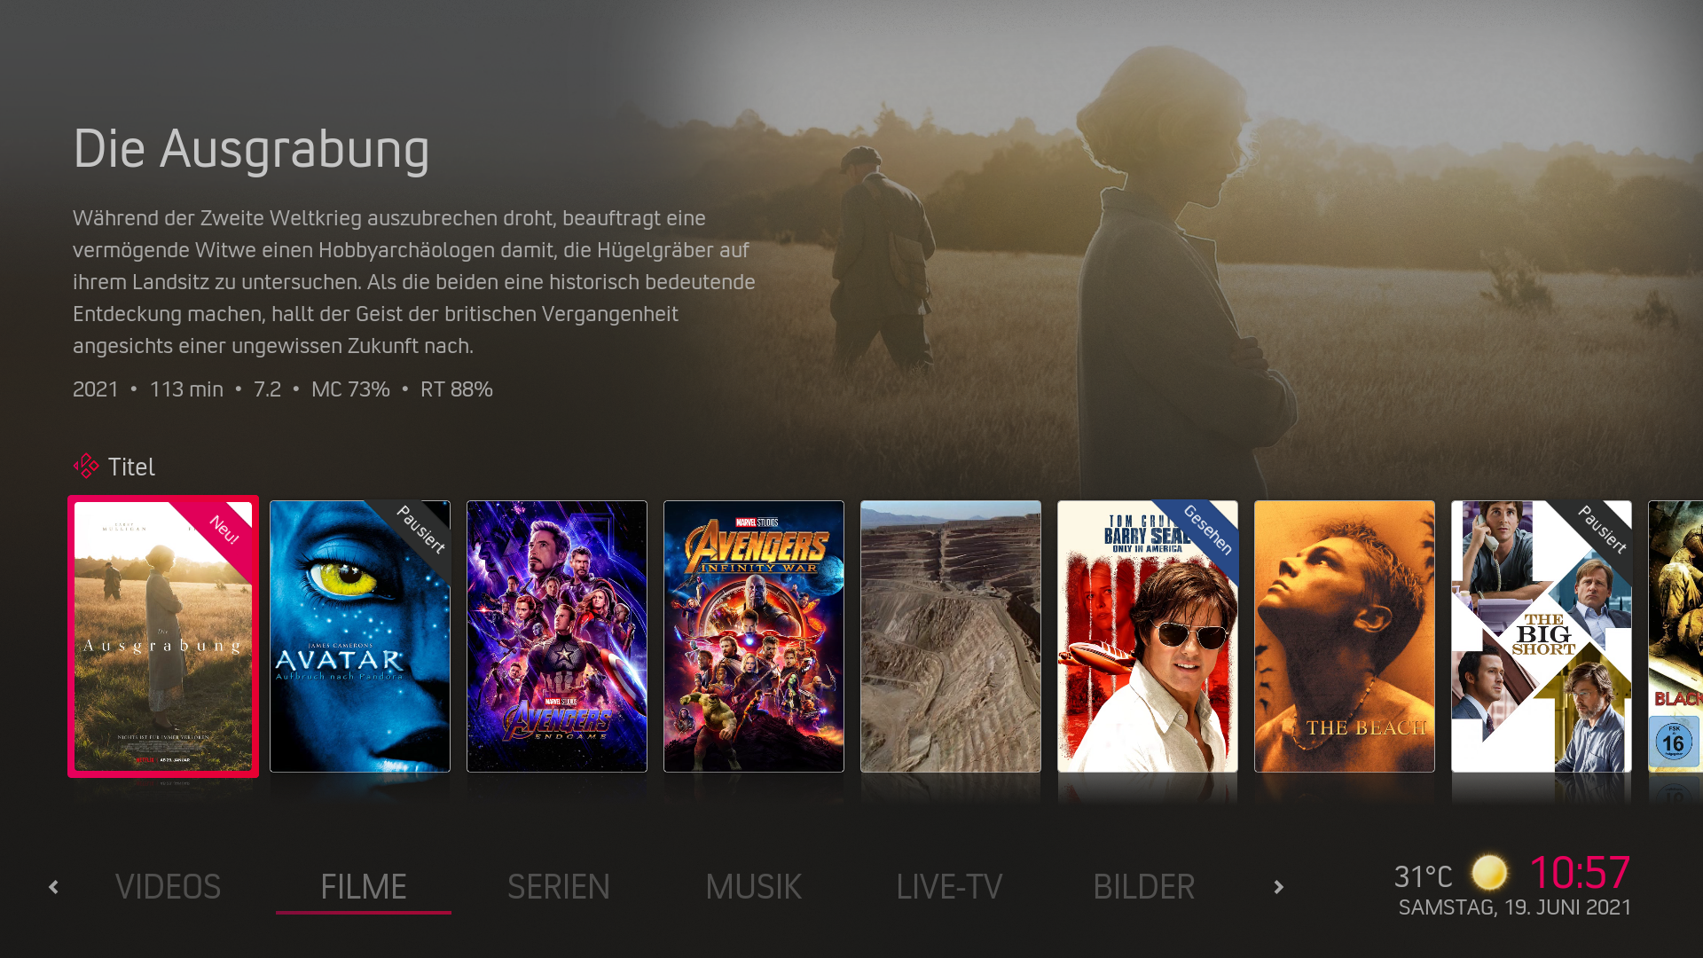Image resolution: width=1703 pixels, height=958 pixels.
Task: Click the Kodi logo icon beside Titel
Action: click(86, 467)
